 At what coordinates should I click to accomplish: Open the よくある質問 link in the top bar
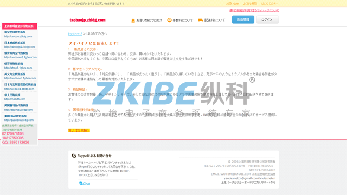pos(250,4)
